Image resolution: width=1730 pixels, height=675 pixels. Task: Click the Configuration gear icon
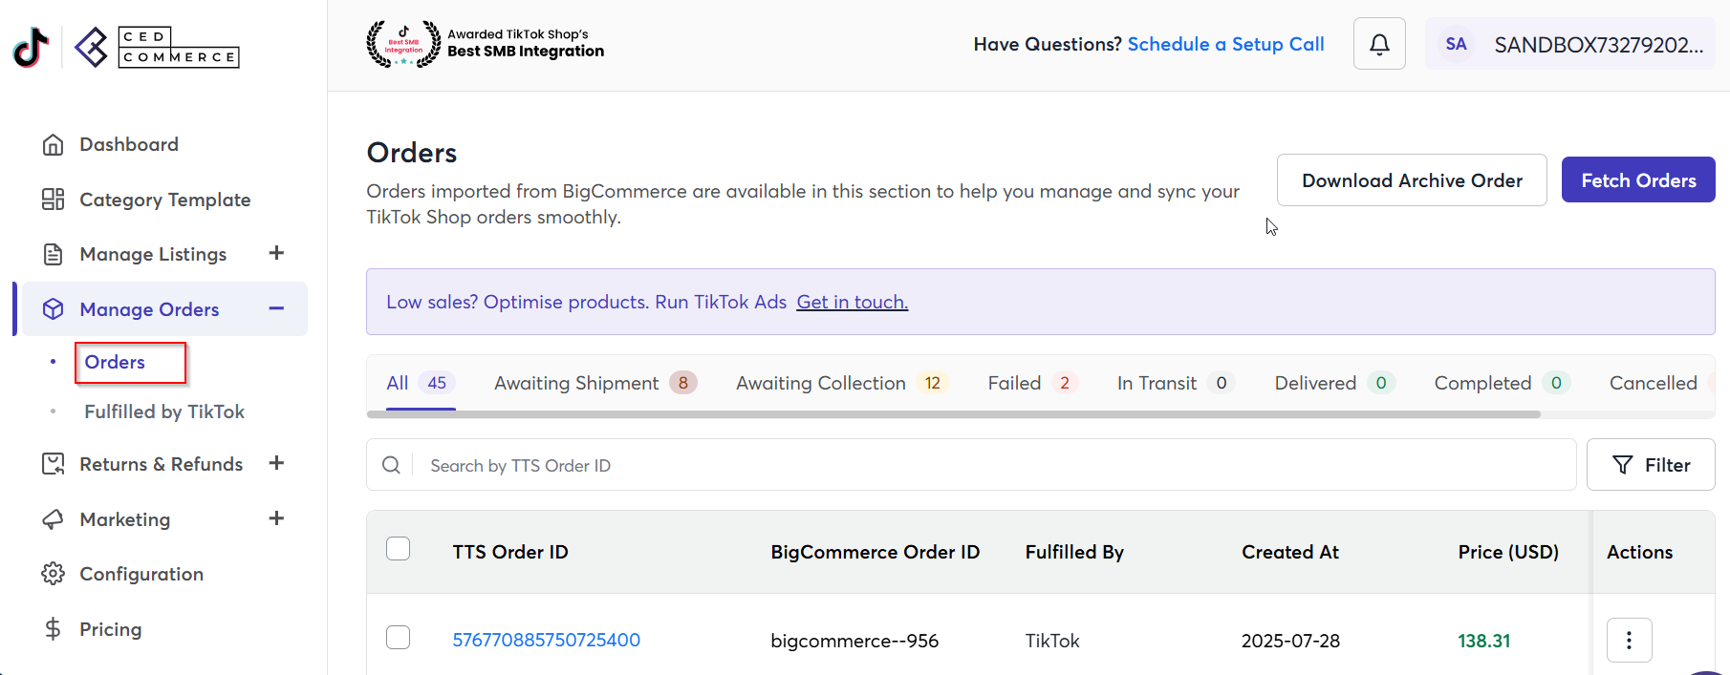click(54, 574)
